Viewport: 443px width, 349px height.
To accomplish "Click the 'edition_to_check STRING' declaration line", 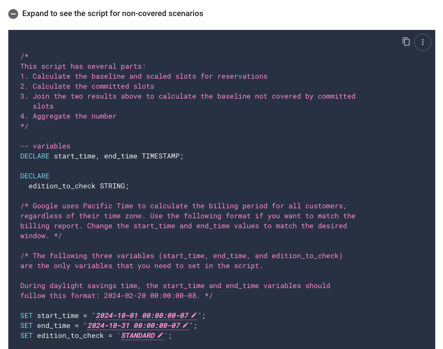I will tap(79, 186).
